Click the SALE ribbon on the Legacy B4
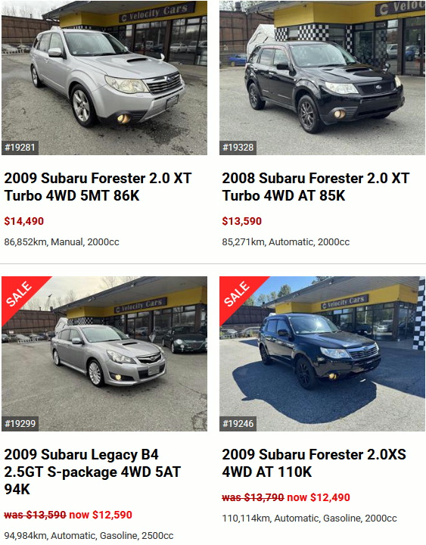426x545 pixels. coord(20,294)
